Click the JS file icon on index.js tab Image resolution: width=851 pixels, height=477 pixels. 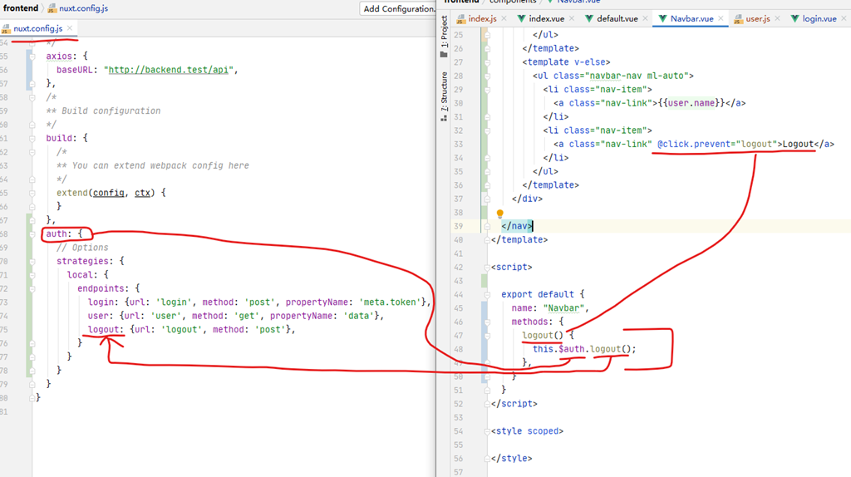(461, 19)
